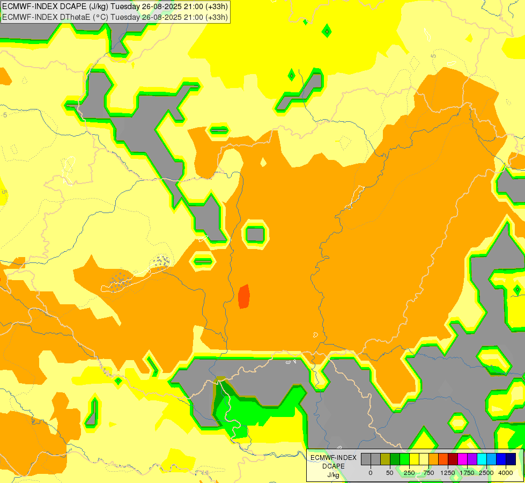Click the '2500' legend tick label
The height and width of the screenshot is (483, 525).
point(486,473)
